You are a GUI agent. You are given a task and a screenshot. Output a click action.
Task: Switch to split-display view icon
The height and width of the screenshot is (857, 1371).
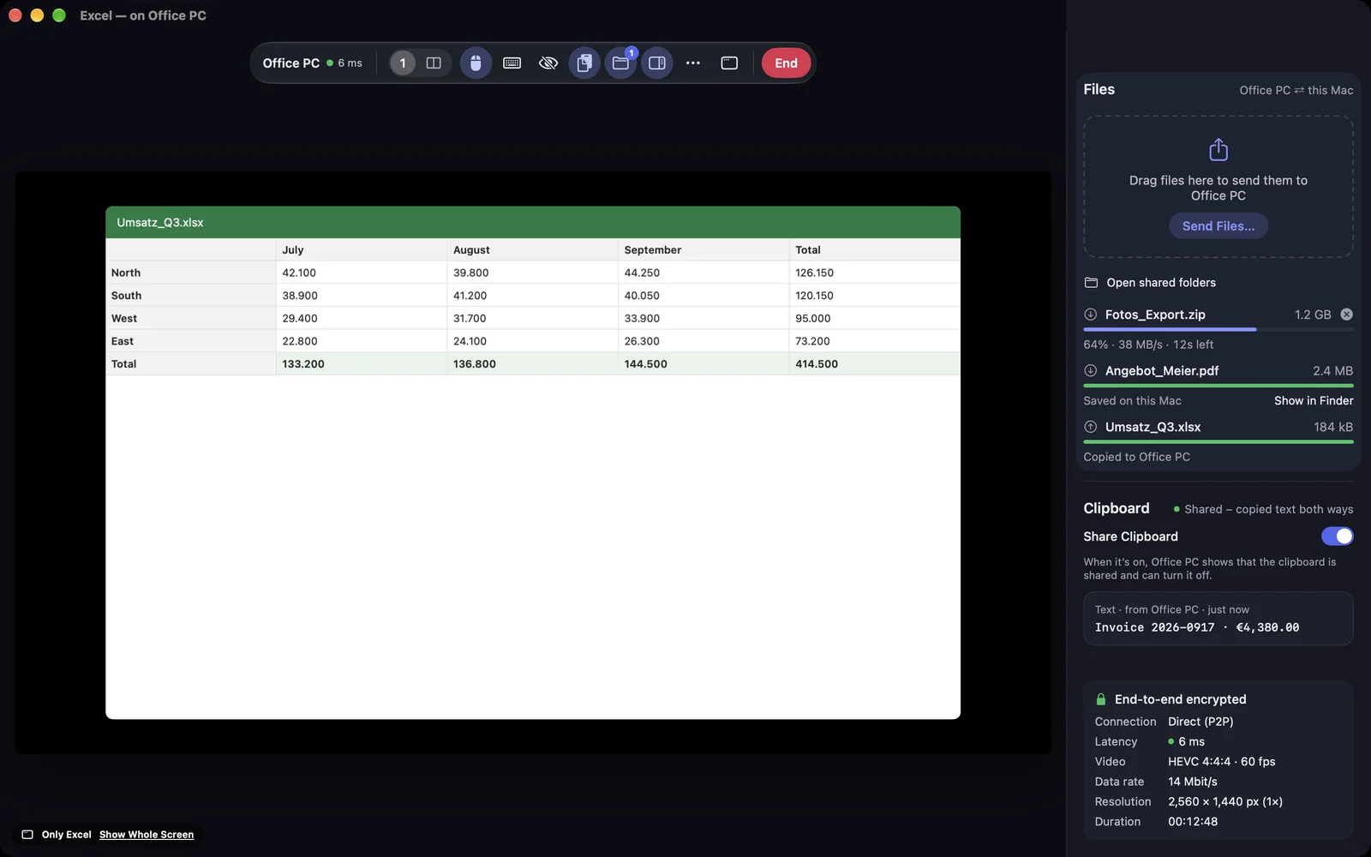(x=434, y=63)
